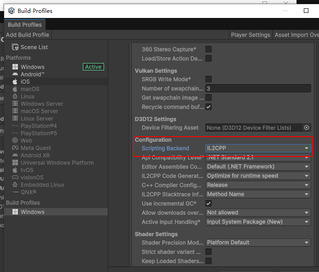319x272 pixels.
Task: Open C++ Compiler Configuration Release dropdown
Action: click(x=258, y=185)
